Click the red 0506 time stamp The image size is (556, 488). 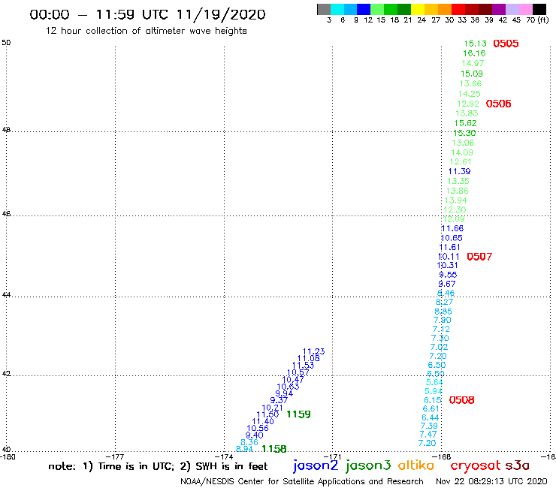click(x=499, y=104)
